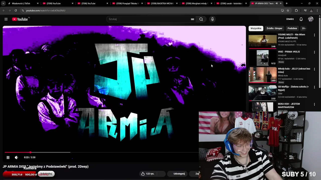This screenshot has height=180, width=321.
Task: Open the on-screen keyboard icon in search box
Action: (192, 19)
